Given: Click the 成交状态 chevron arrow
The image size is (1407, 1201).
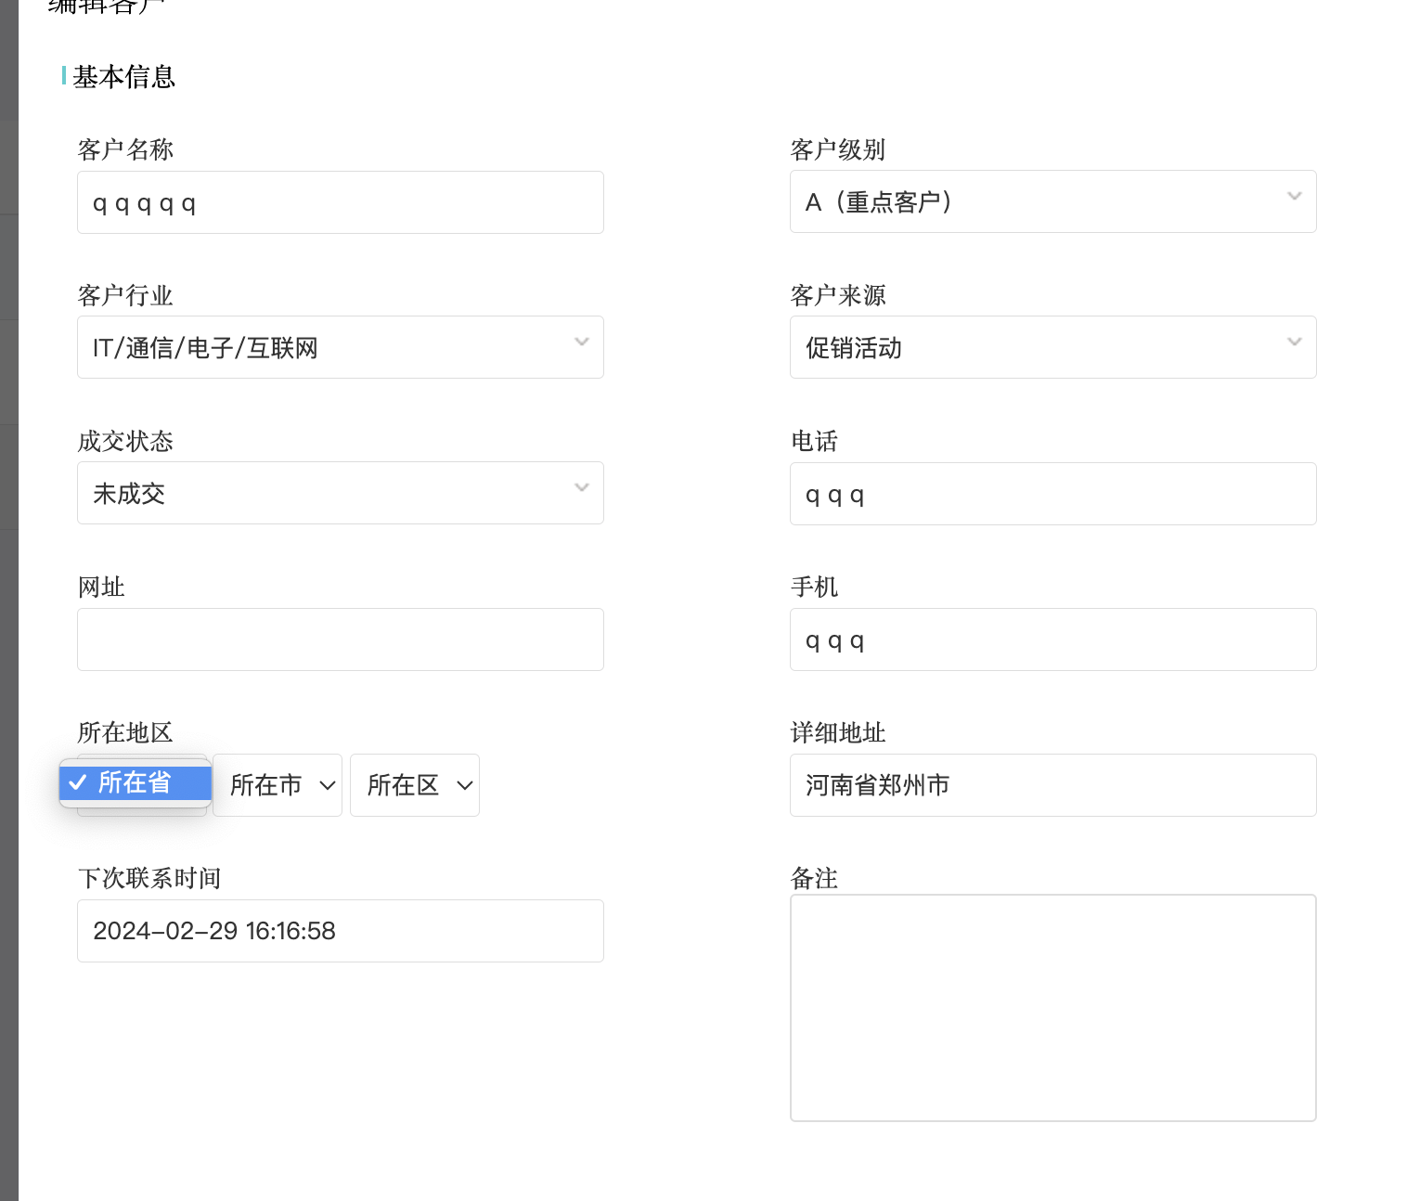Looking at the screenshot, I should [x=582, y=488].
